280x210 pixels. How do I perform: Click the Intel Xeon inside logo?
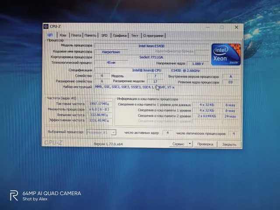click(x=226, y=54)
